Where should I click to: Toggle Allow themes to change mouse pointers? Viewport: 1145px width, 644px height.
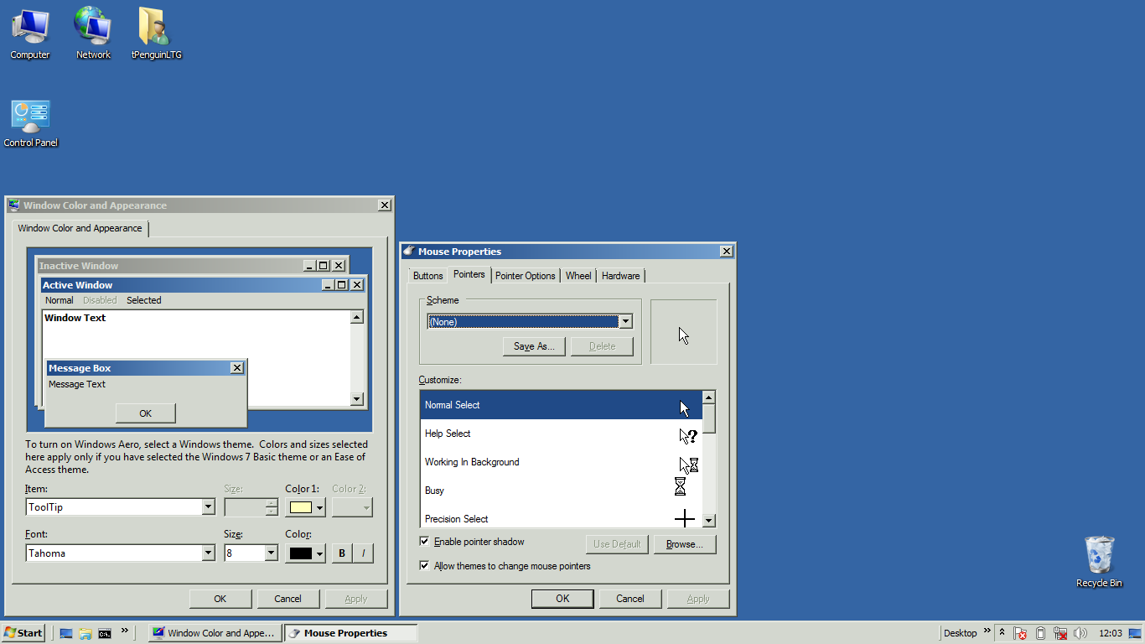click(x=424, y=566)
